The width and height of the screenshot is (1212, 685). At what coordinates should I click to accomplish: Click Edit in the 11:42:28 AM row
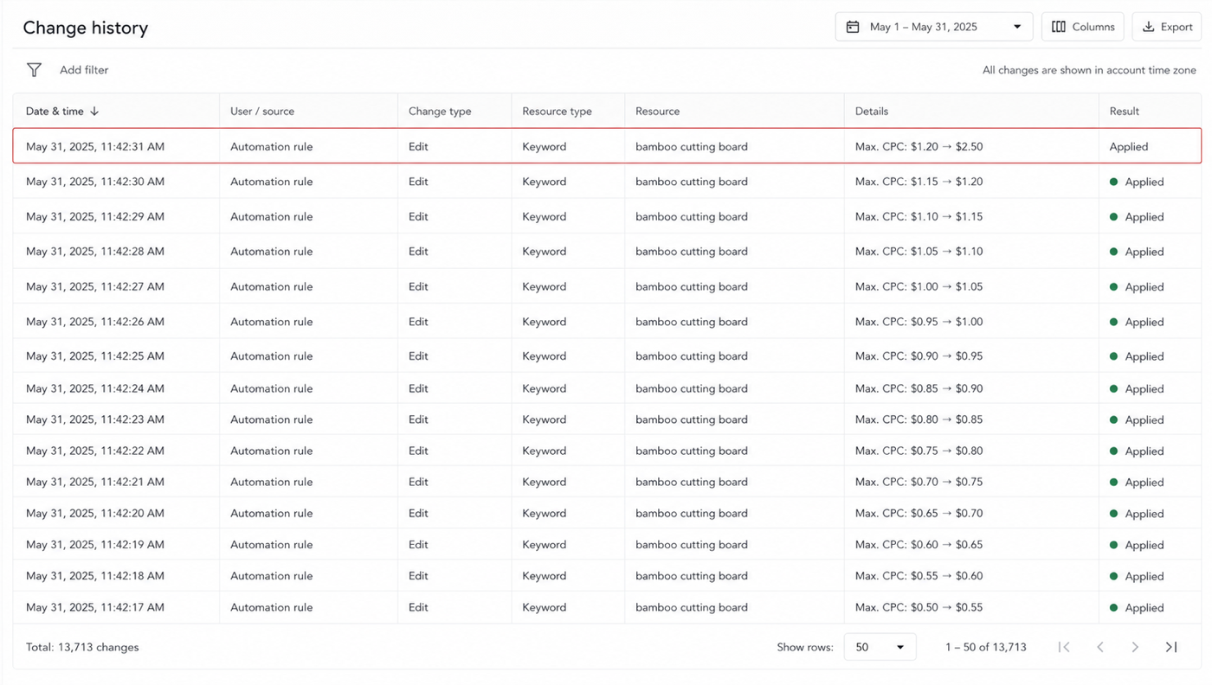click(x=418, y=252)
